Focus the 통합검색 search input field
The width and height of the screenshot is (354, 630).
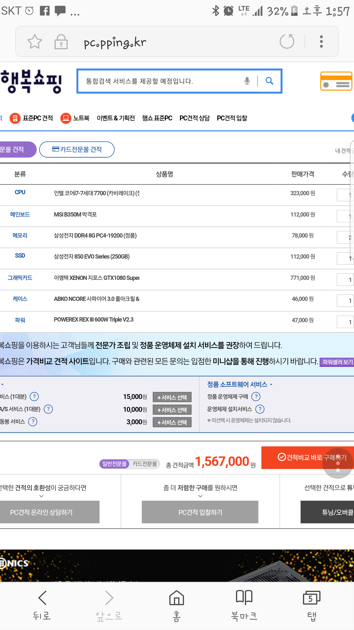(x=161, y=81)
